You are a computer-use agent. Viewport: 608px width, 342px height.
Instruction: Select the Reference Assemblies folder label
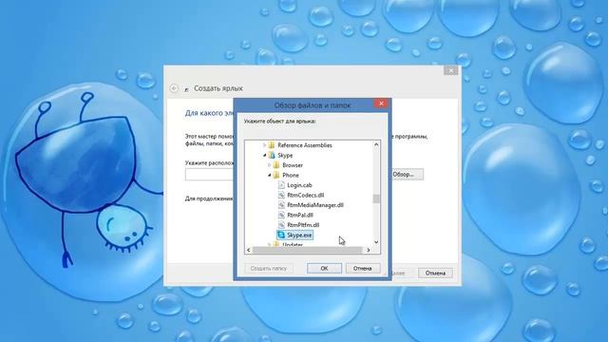coord(305,145)
